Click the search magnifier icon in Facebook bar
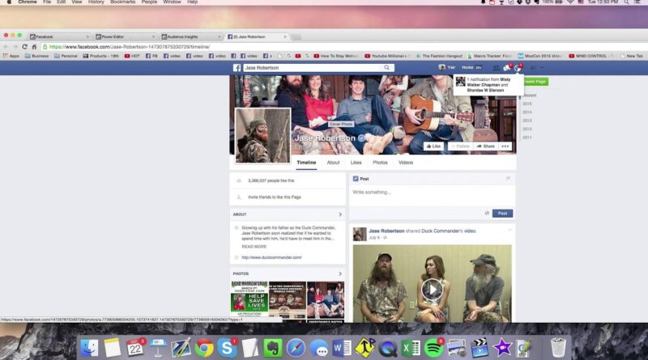648x360 pixels. [389, 68]
